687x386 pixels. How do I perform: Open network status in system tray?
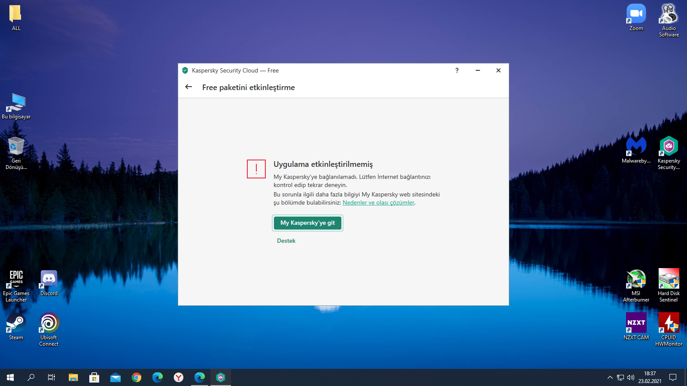(x=620, y=377)
